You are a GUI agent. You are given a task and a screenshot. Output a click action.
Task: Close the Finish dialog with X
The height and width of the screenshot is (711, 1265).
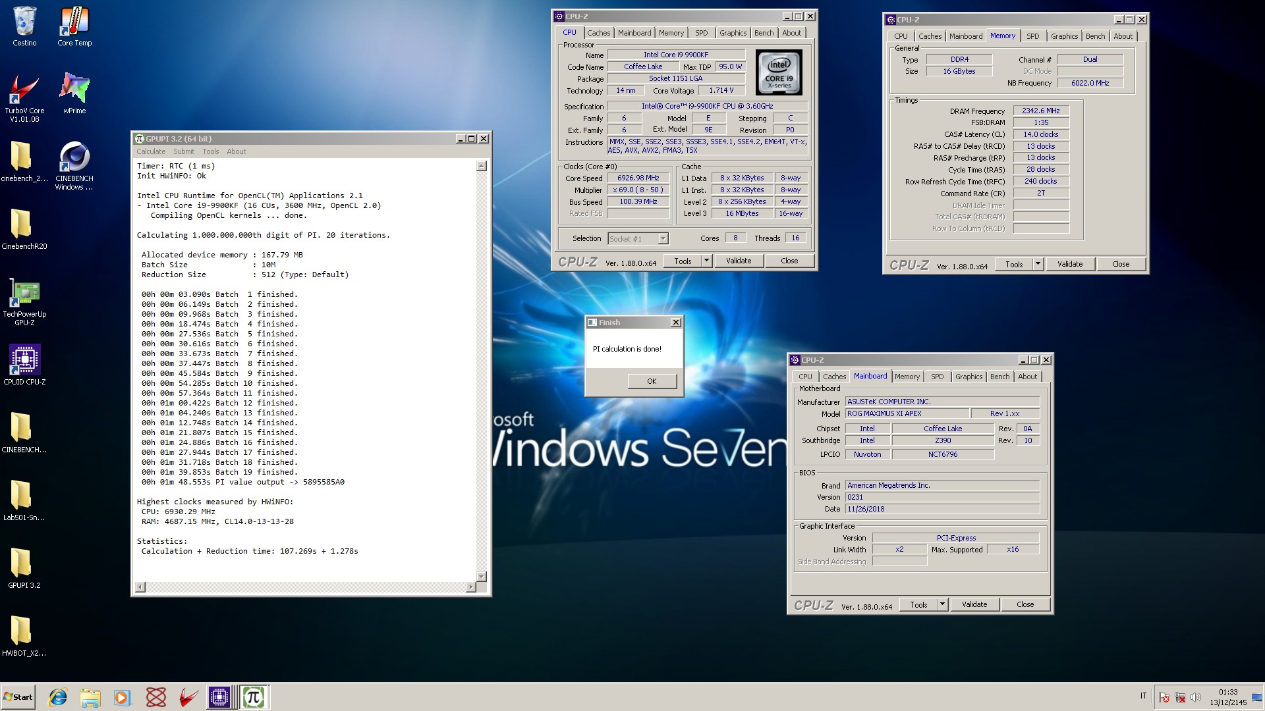[675, 323]
